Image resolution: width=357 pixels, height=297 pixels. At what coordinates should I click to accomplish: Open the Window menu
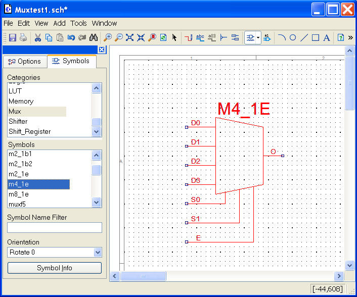click(104, 23)
